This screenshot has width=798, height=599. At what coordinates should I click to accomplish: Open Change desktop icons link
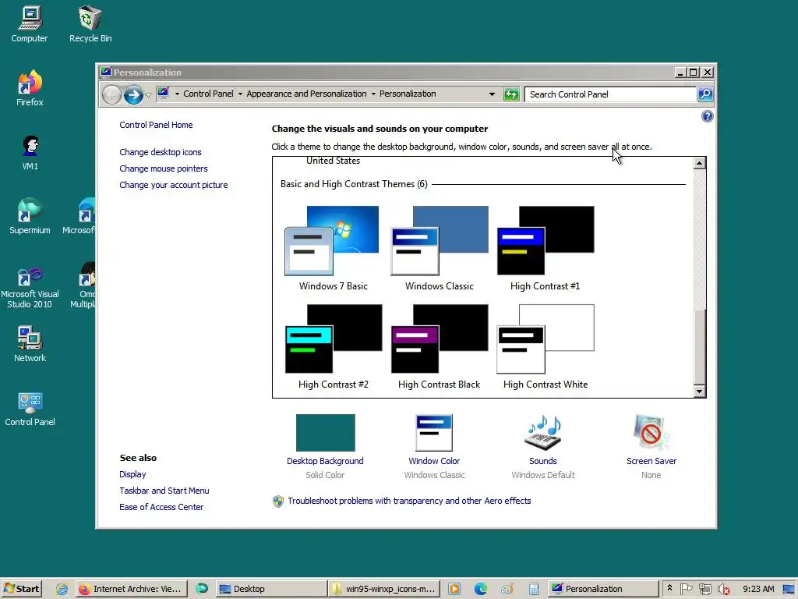[161, 152]
